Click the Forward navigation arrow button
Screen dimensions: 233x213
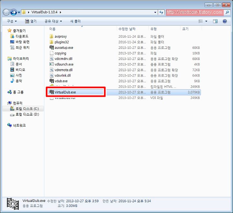click(14, 12)
